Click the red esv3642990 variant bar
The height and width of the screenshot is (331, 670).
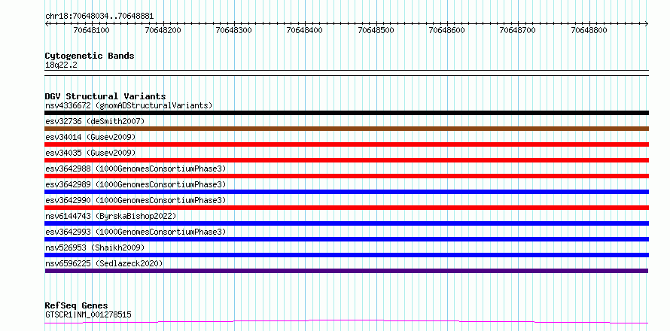pos(346,208)
